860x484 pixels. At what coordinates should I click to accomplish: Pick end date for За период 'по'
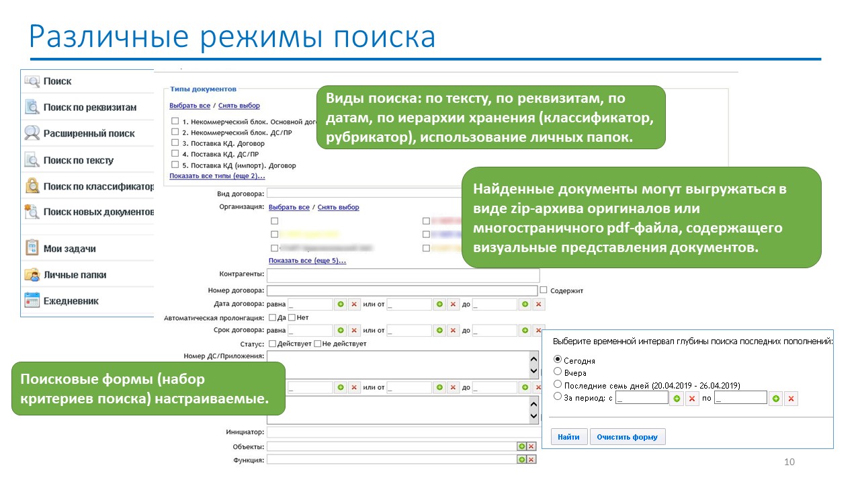coord(776,399)
